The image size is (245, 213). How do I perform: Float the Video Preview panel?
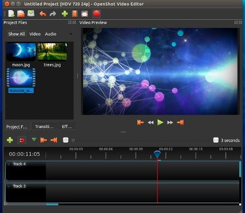point(236,23)
